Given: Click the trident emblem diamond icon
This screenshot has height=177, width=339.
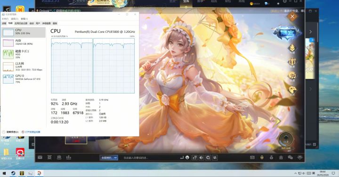Looking at the screenshot, I should (292, 62).
